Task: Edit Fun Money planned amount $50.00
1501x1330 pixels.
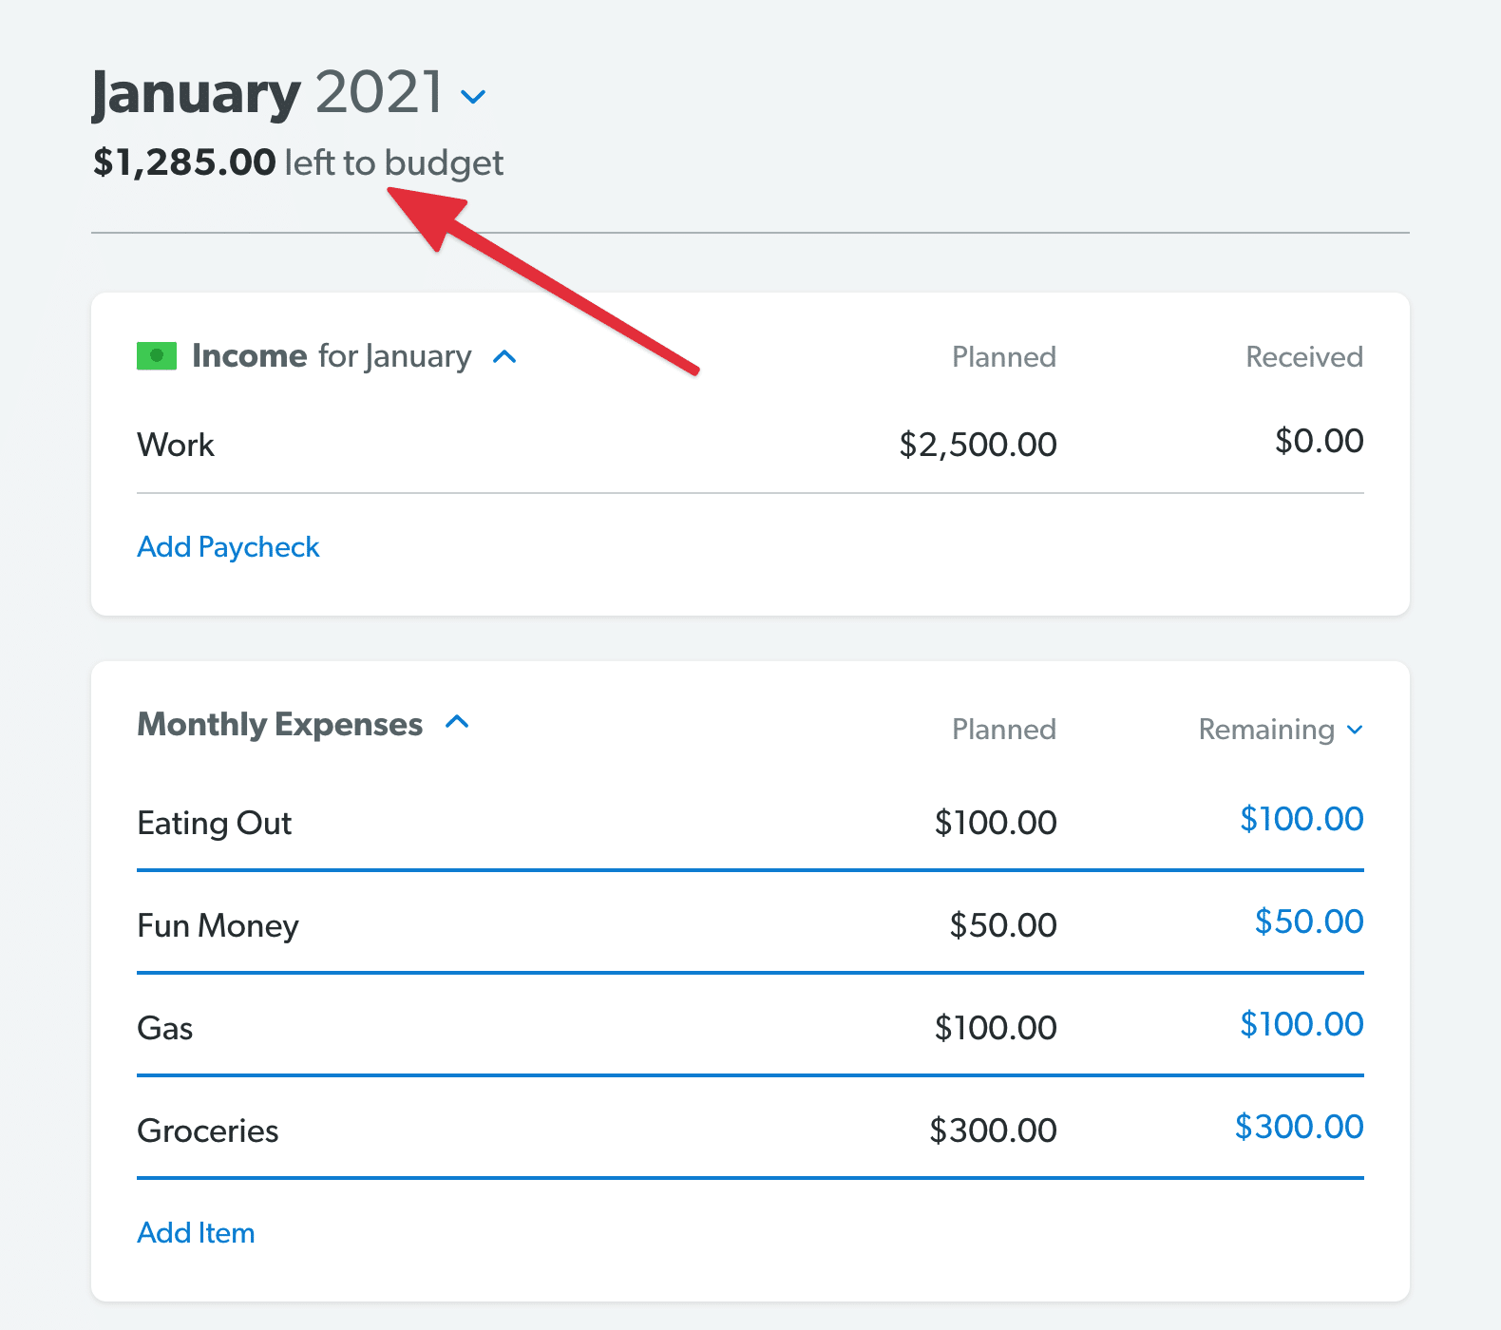Action: pos(1003,925)
